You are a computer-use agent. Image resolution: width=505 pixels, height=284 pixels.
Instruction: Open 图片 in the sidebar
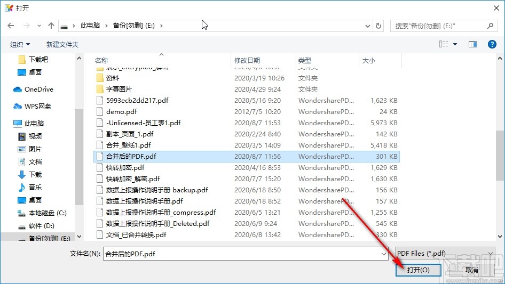tap(30, 149)
